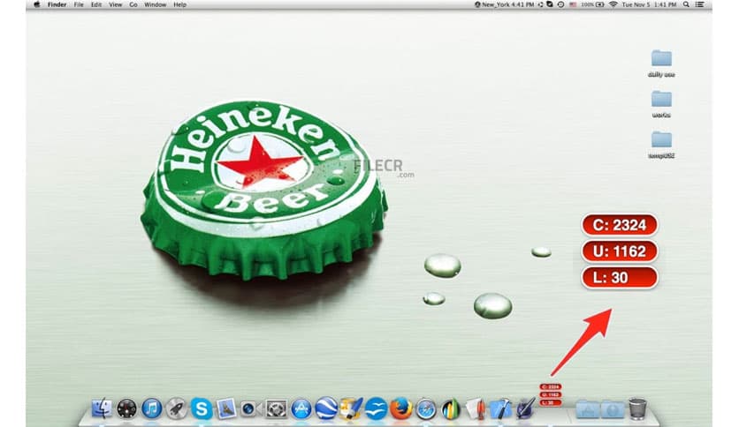The height and width of the screenshot is (427, 739).
Task: Open Skype in the dock
Action: 202,408
